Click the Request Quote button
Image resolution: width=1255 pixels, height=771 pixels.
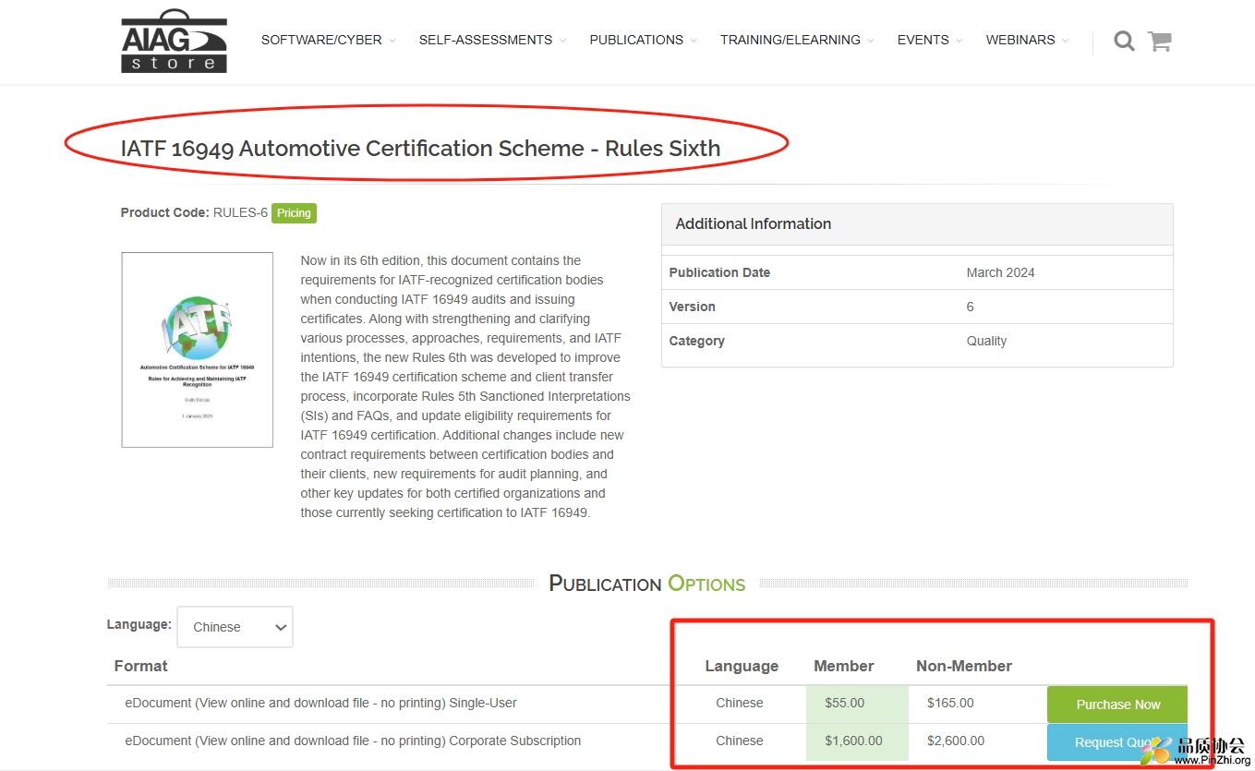click(1117, 742)
